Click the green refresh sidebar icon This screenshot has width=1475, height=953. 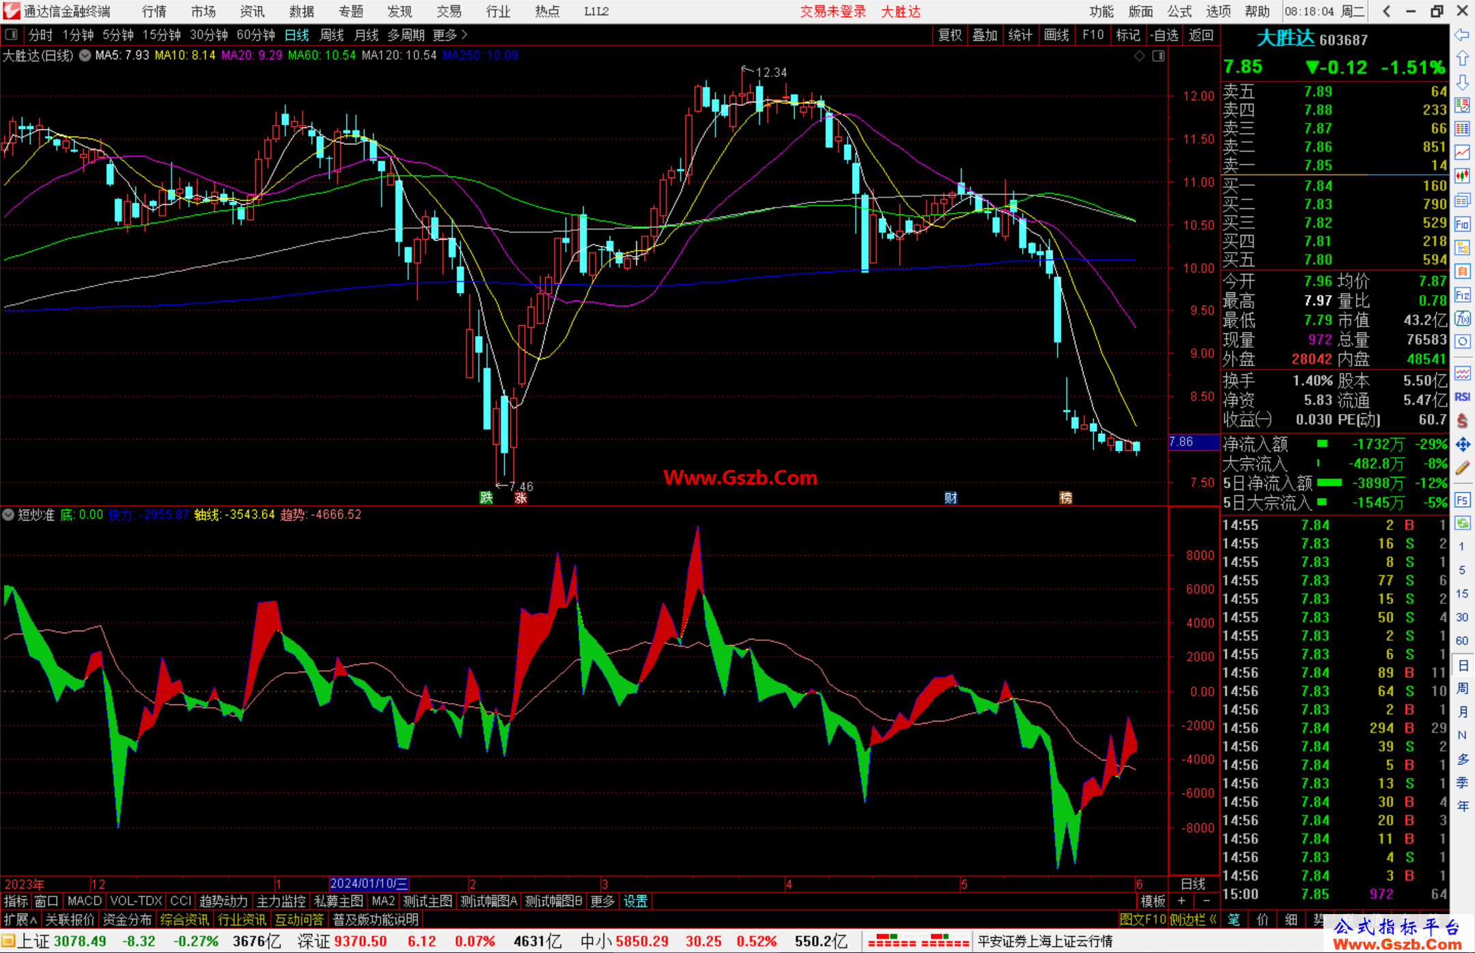click(1462, 523)
